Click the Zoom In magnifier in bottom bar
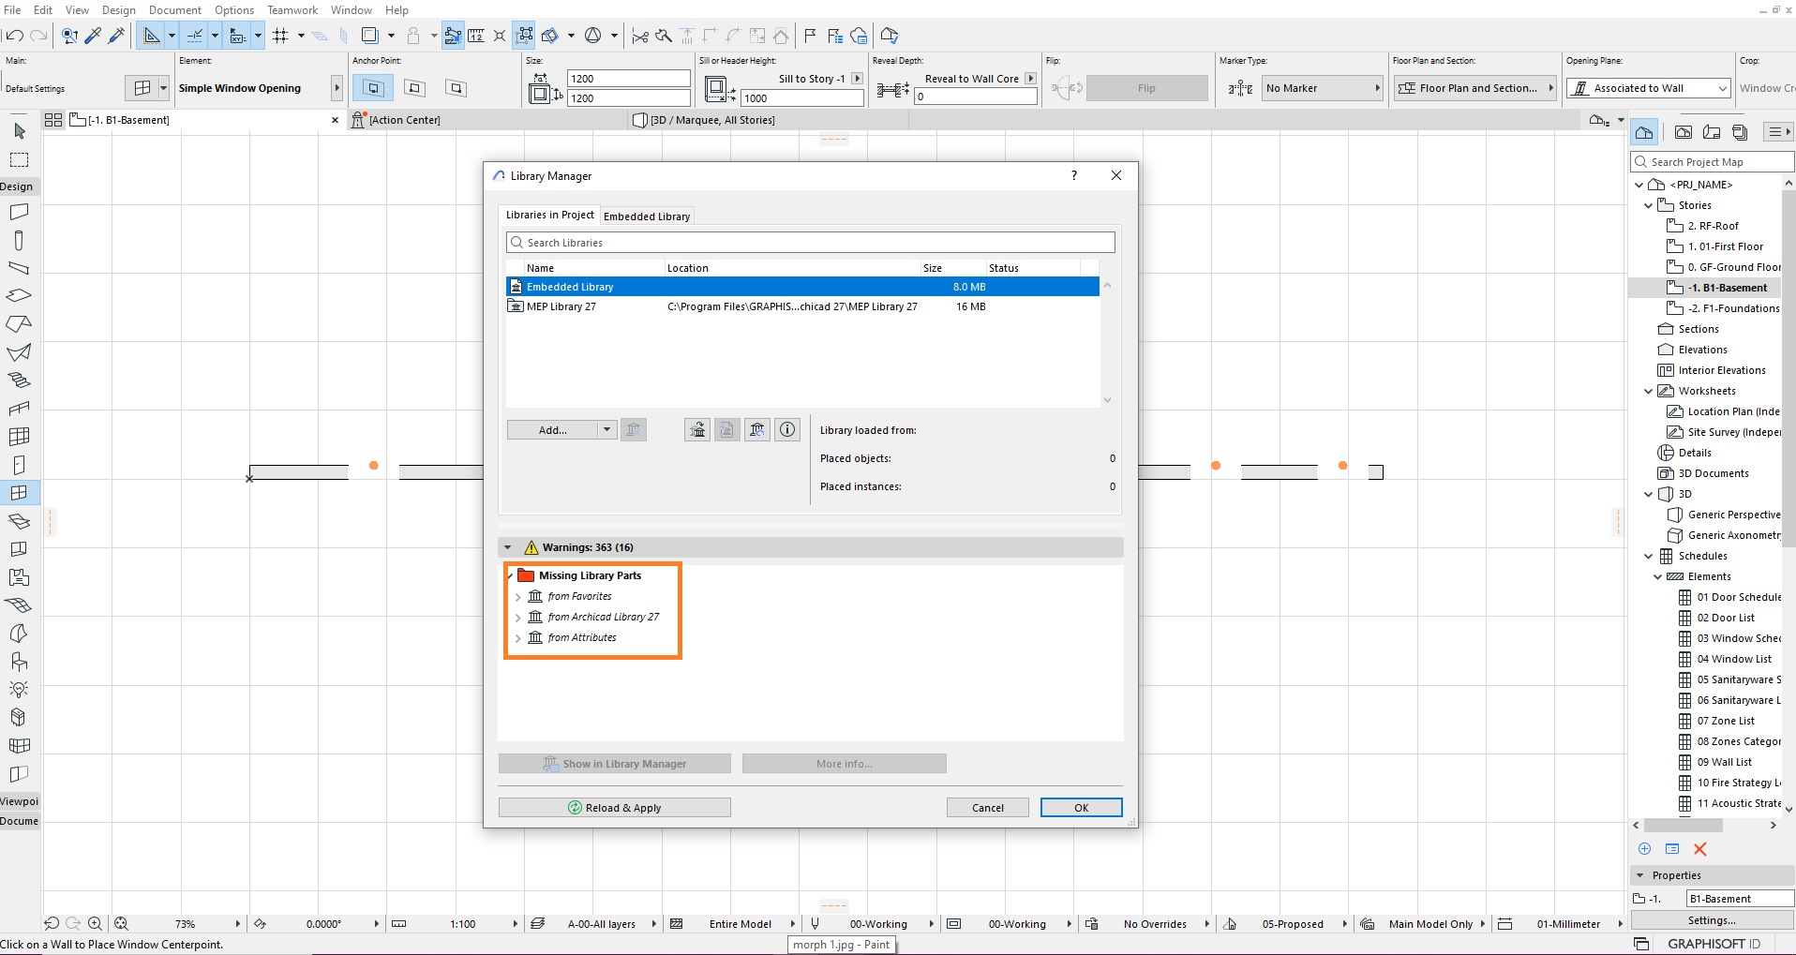The image size is (1796, 955). 95,924
